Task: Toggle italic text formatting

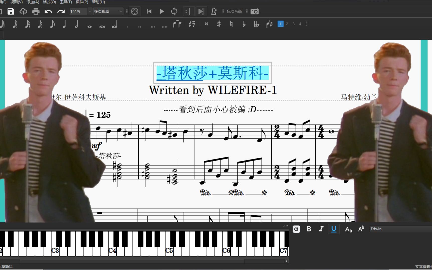Action: tap(321, 229)
